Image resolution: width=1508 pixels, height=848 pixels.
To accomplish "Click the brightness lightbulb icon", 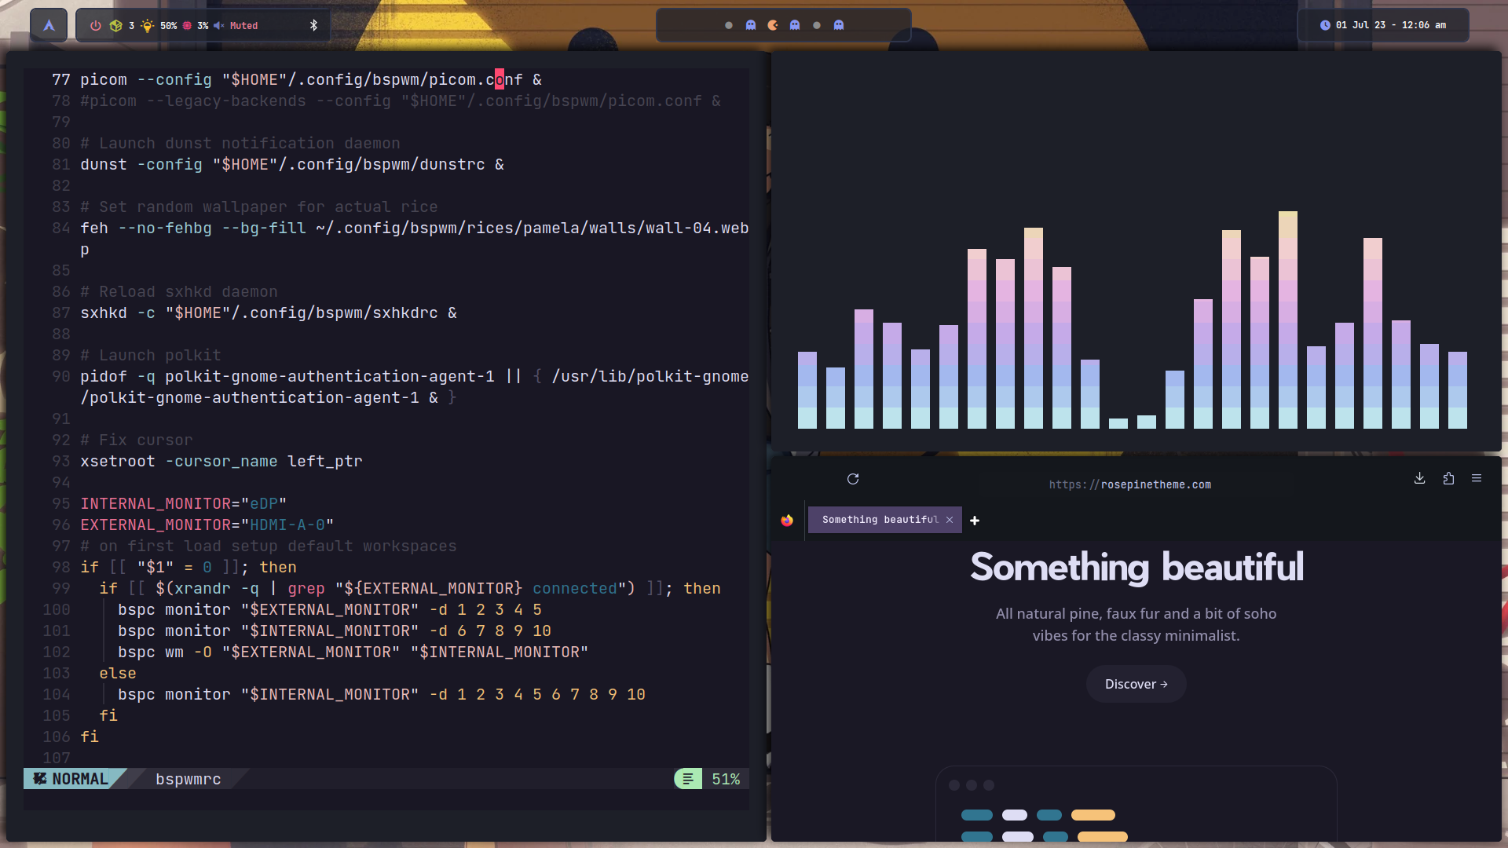I will click(x=148, y=25).
